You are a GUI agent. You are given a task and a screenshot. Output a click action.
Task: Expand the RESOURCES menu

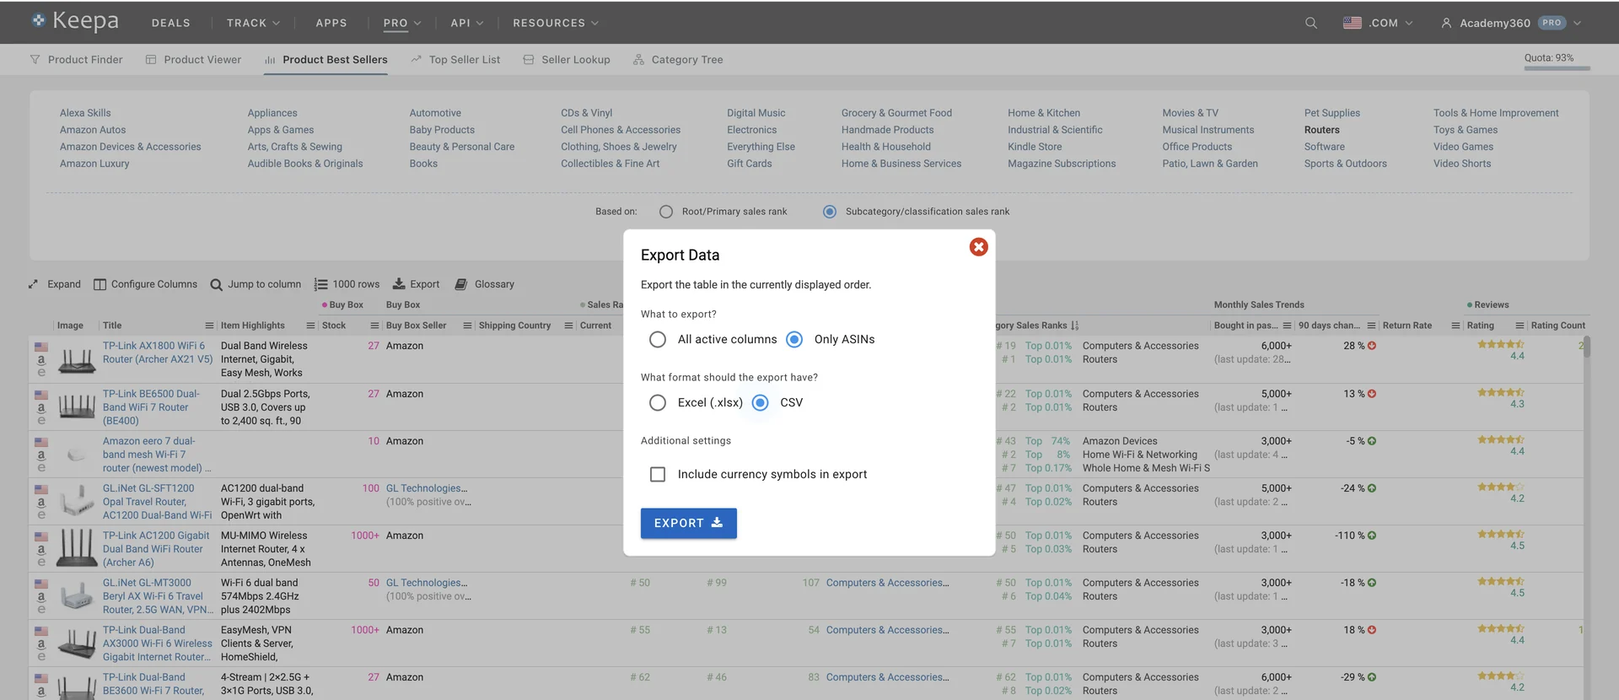(556, 23)
